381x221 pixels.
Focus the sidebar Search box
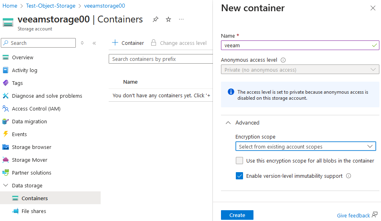pyautogui.click(x=39, y=43)
